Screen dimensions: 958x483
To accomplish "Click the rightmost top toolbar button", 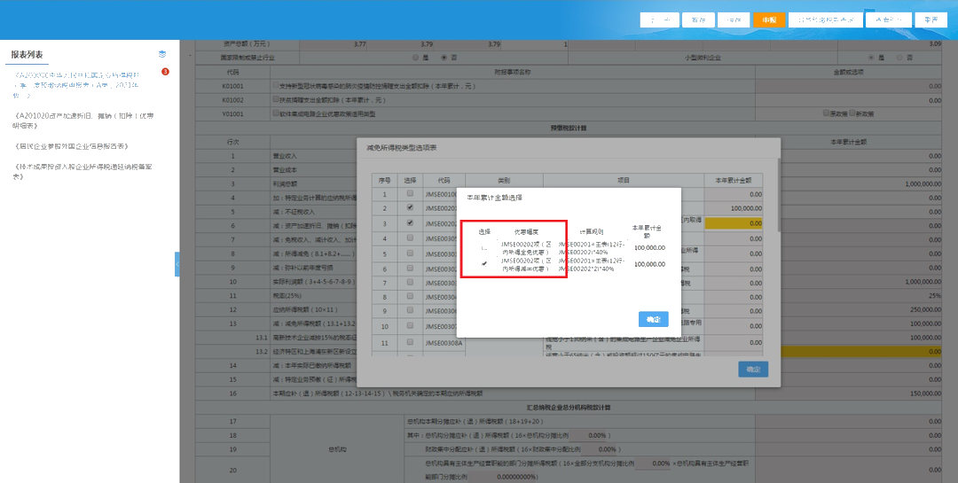I will [x=931, y=19].
